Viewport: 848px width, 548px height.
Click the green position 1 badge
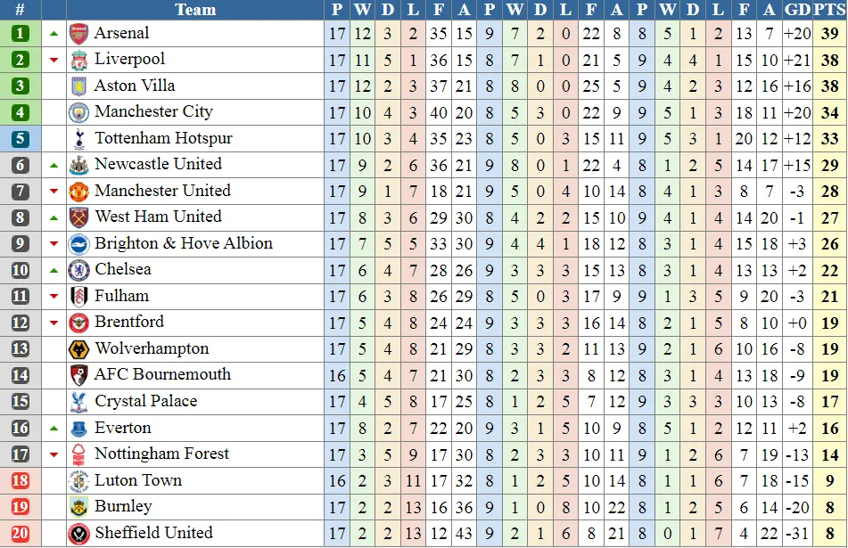click(21, 34)
